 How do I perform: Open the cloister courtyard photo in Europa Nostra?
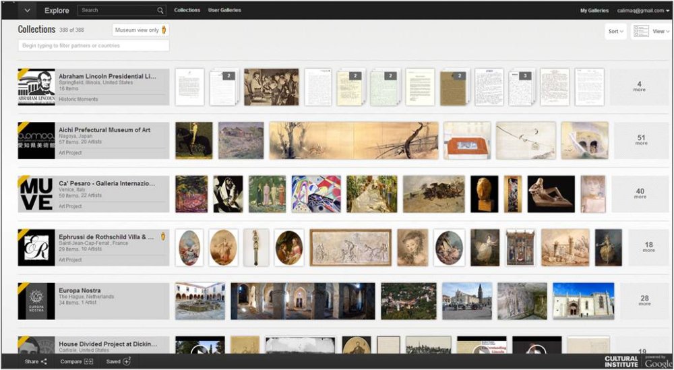click(x=200, y=301)
